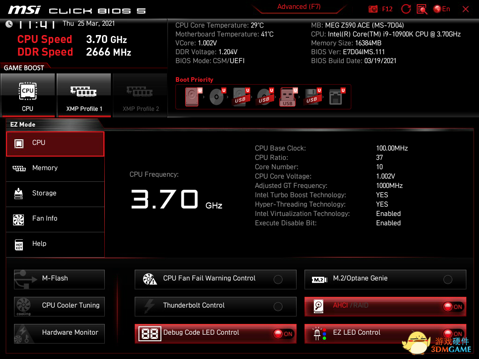
Task: Select XMP Profile 2
Action: [140, 95]
